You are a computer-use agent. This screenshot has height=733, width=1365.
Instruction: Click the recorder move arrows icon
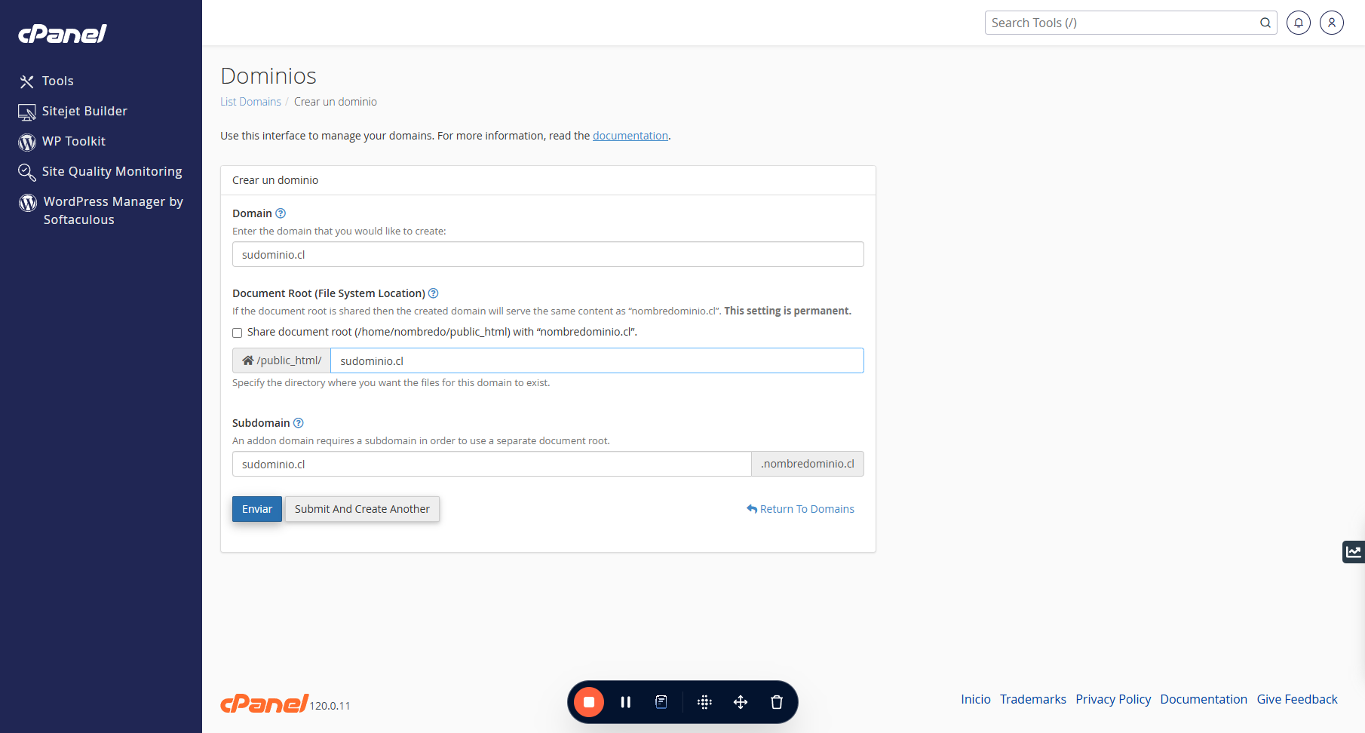(x=741, y=702)
